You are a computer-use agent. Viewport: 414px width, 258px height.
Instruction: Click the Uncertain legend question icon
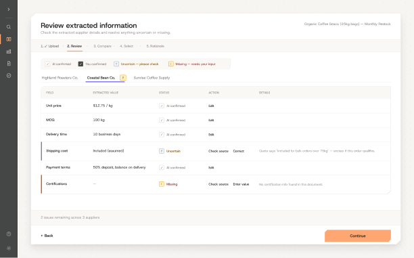click(116, 64)
